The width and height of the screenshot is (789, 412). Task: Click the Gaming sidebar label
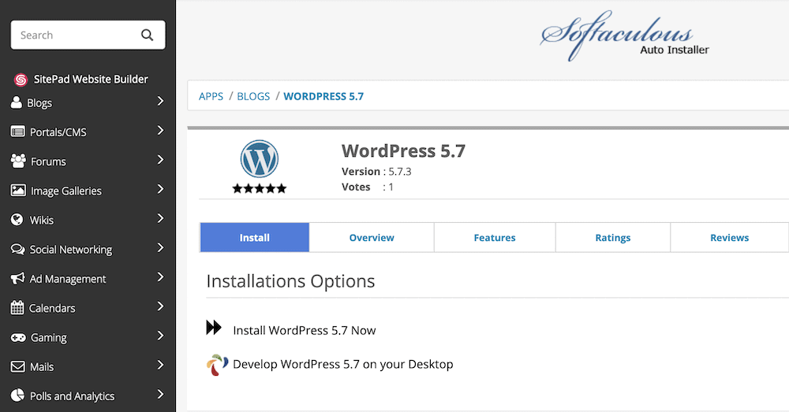pyautogui.click(x=49, y=338)
